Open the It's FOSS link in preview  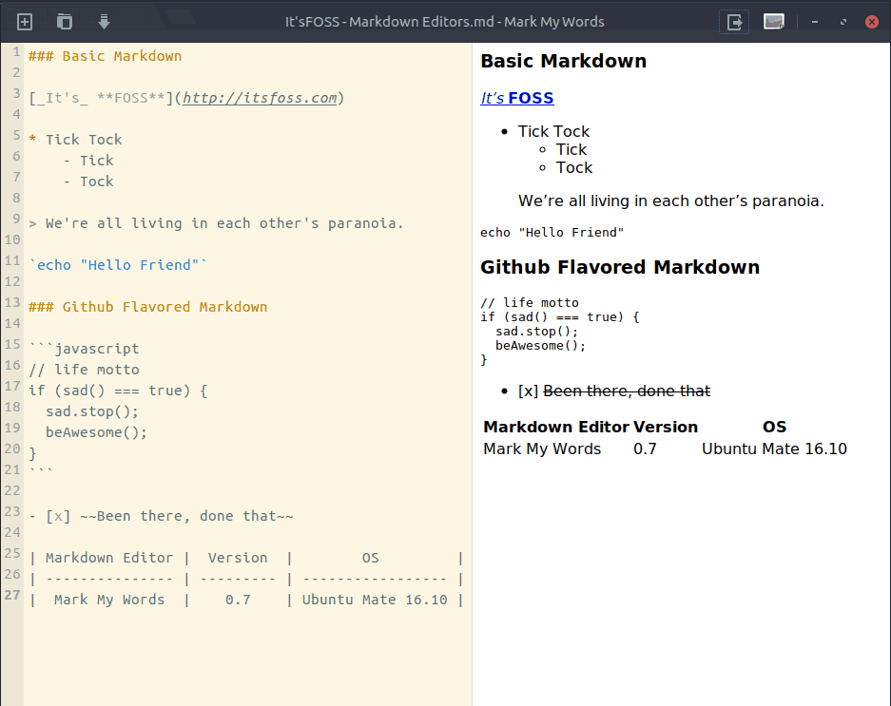click(516, 98)
